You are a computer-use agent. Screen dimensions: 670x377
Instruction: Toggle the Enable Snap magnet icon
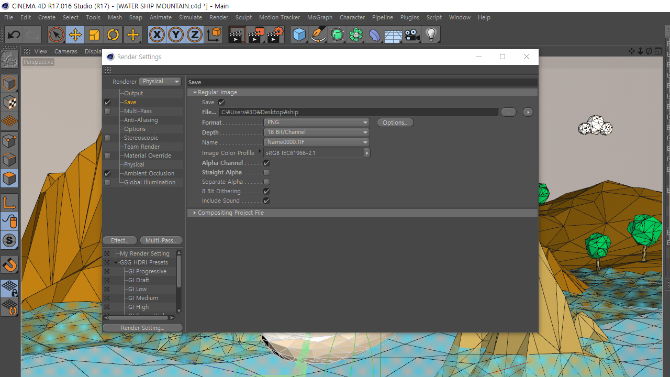click(x=9, y=265)
